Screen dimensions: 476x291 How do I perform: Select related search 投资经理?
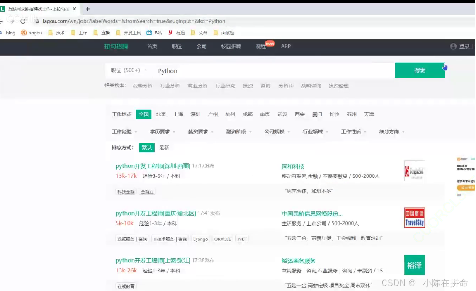pos(338,86)
